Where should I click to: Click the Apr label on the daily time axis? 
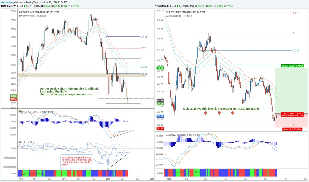point(226,179)
